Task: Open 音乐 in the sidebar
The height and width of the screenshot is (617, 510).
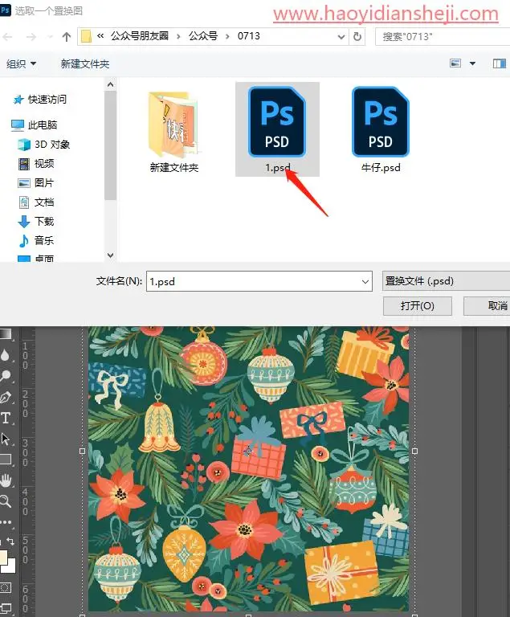Action: (x=36, y=240)
